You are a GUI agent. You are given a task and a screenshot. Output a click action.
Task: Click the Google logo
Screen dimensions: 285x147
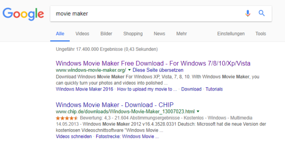[23, 14]
